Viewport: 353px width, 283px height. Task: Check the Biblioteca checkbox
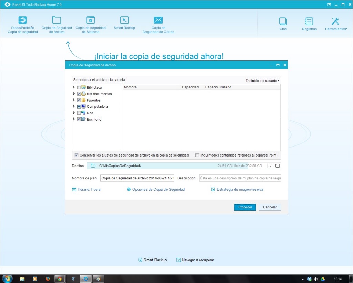(x=79, y=88)
